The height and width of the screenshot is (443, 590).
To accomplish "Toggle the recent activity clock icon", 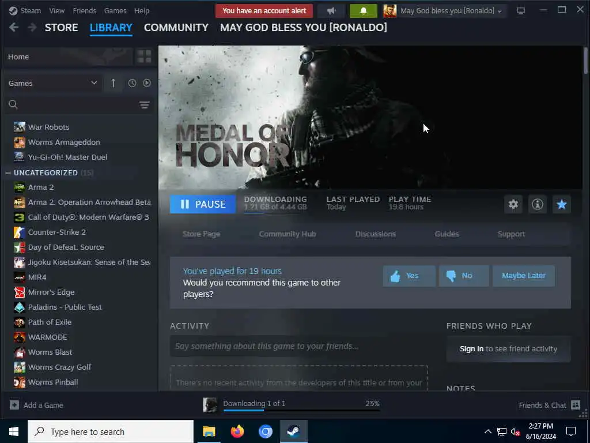I will point(132,83).
